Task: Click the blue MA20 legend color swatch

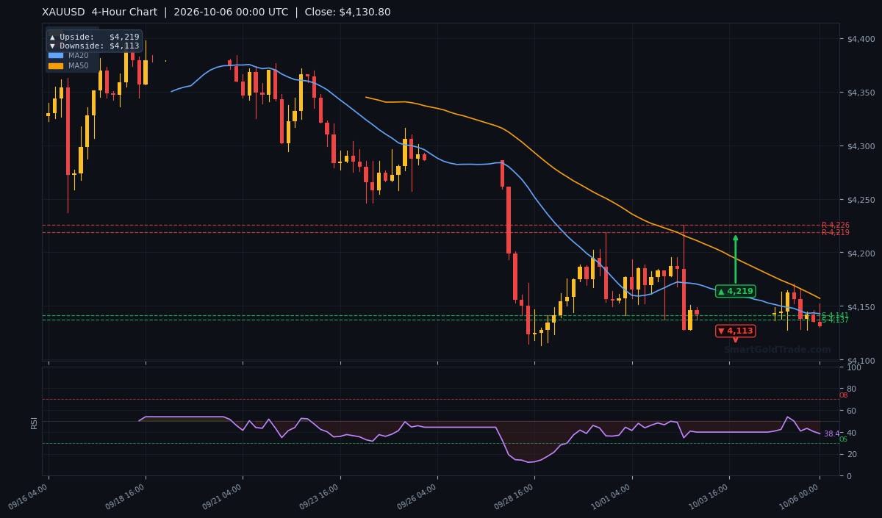Action: tap(56, 55)
